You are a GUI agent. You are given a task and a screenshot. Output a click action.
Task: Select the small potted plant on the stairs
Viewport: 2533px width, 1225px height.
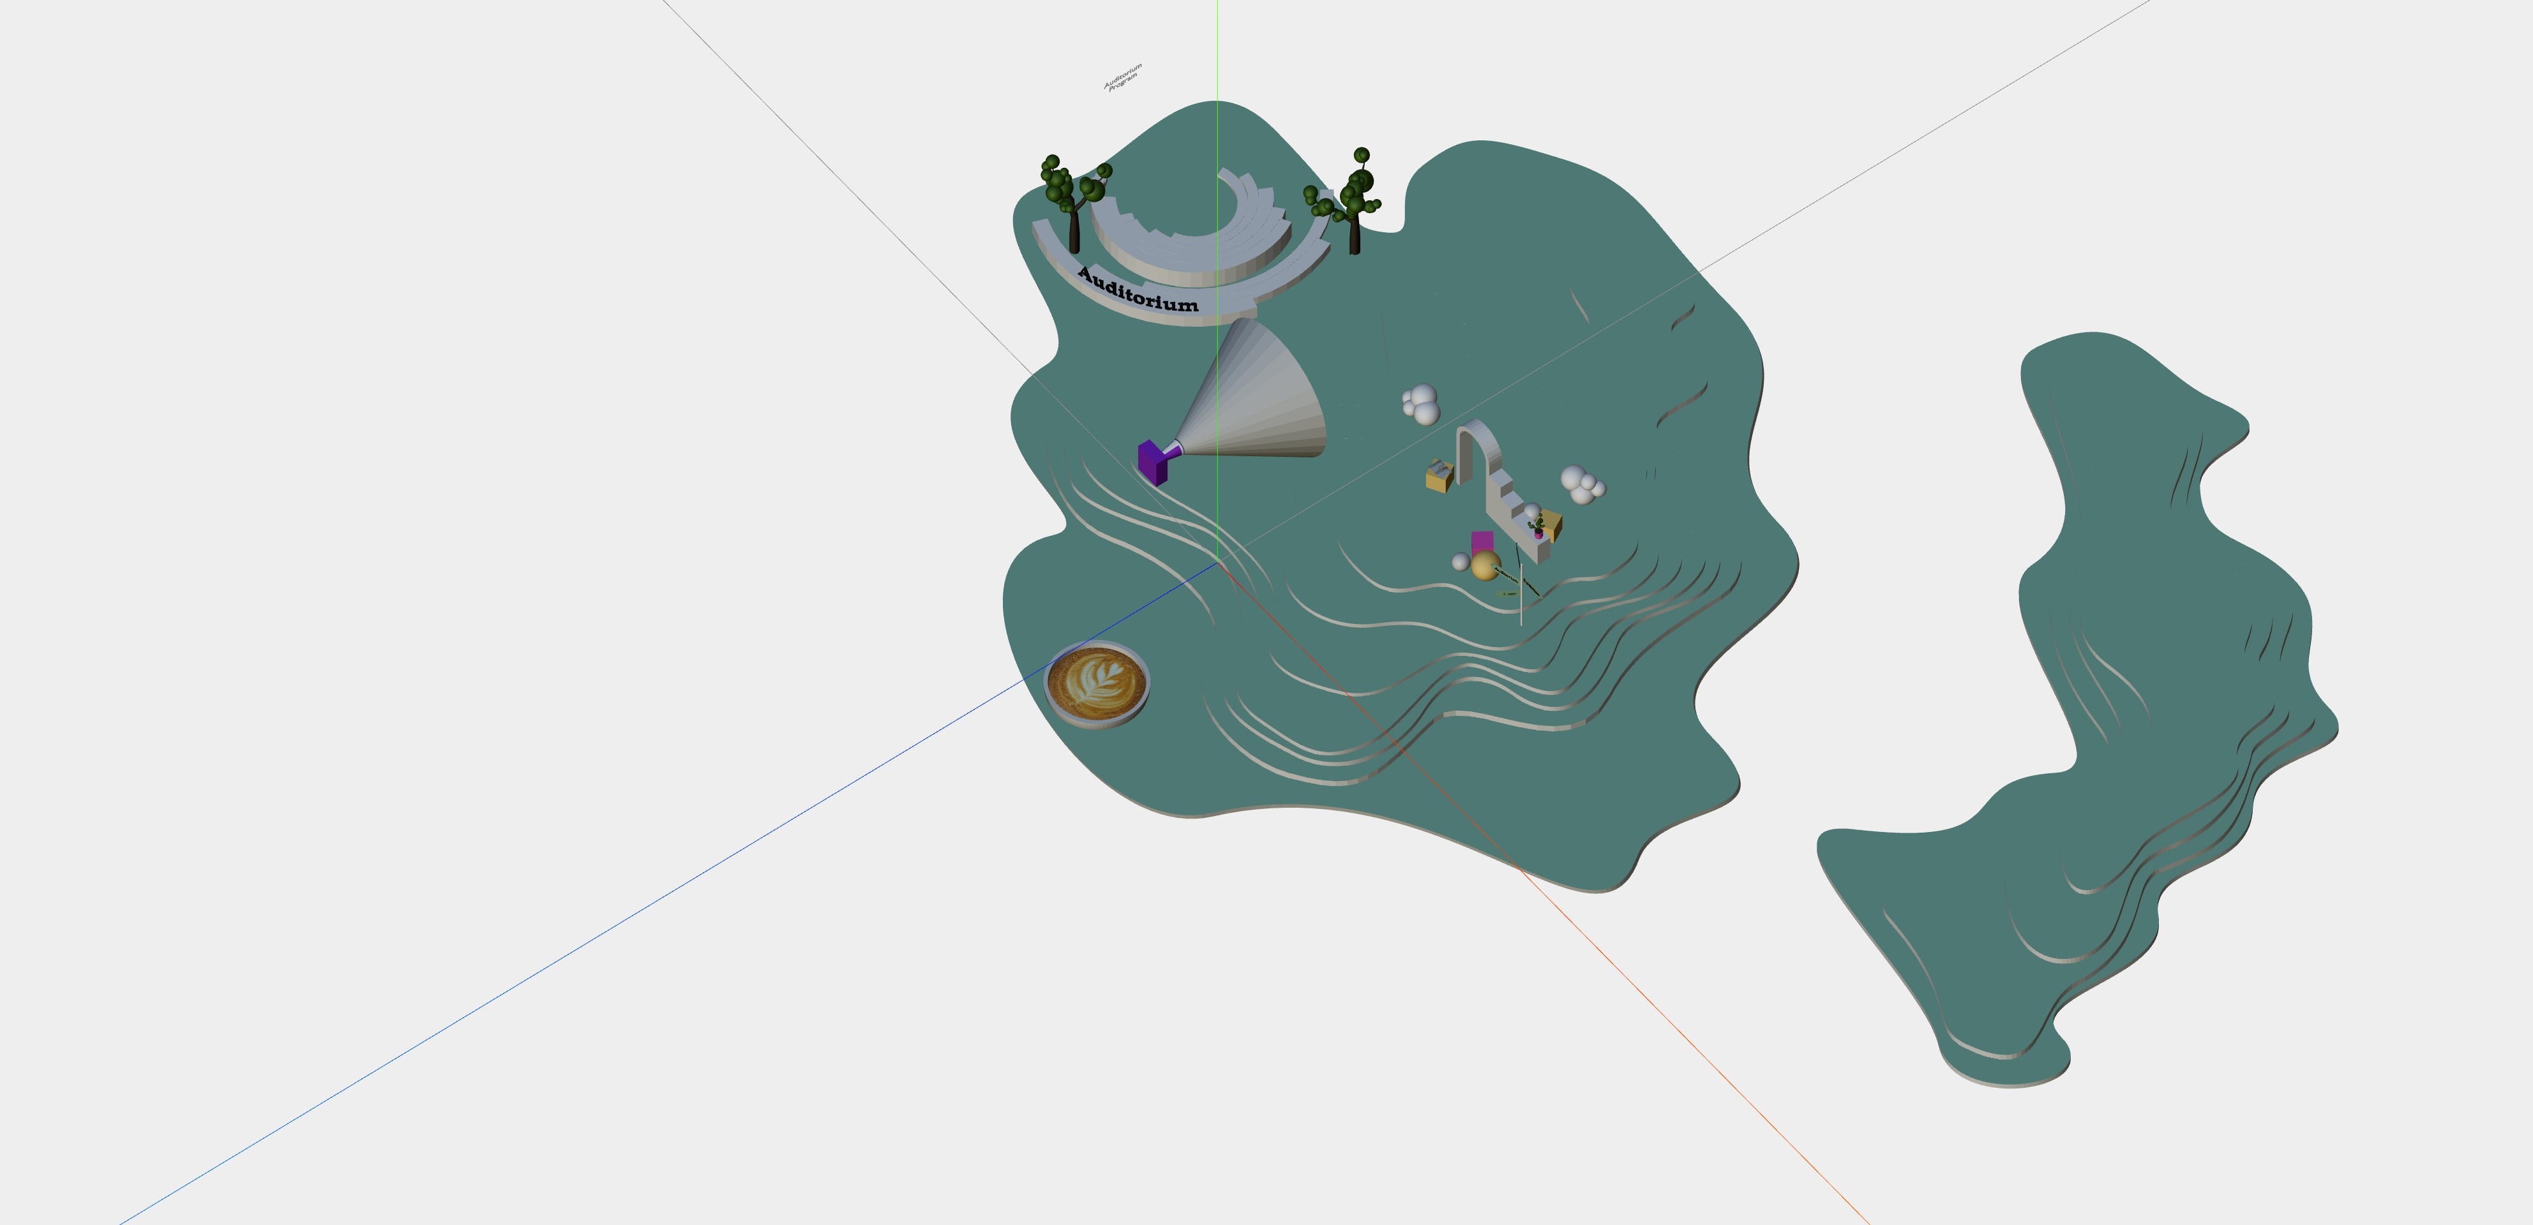(1538, 529)
